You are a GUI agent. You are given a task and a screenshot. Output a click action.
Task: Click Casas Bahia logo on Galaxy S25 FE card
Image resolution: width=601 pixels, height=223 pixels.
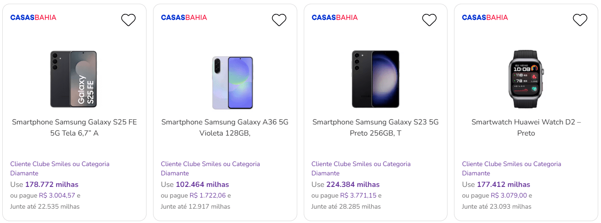(x=33, y=18)
